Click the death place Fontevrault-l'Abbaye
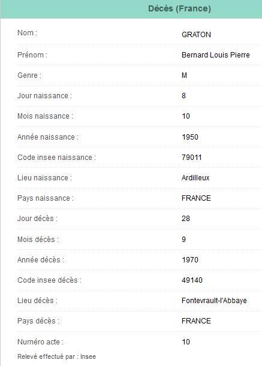Image resolution: width=262 pixels, height=366 pixels. pyautogui.click(x=214, y=301)
